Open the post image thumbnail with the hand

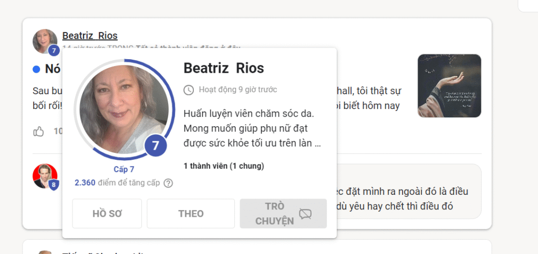click(x=449, y=86)
